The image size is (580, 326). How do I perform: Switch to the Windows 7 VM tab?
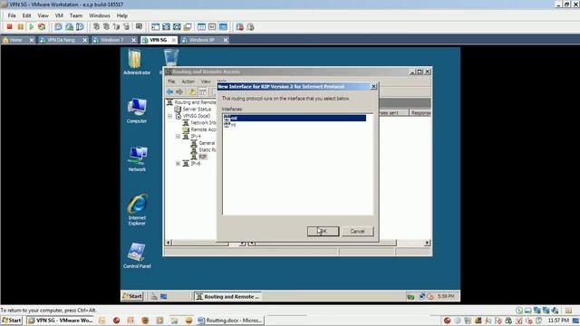[x=111, y=40]
